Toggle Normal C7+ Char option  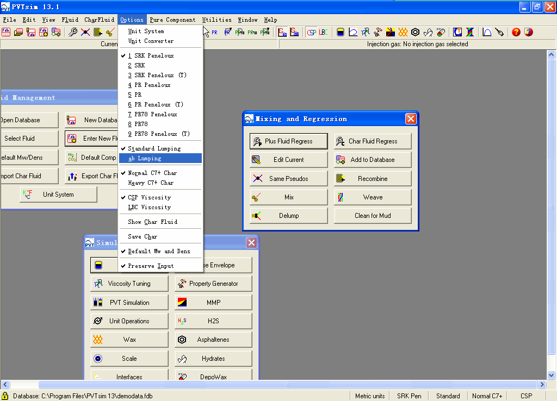tap(160, 173)
